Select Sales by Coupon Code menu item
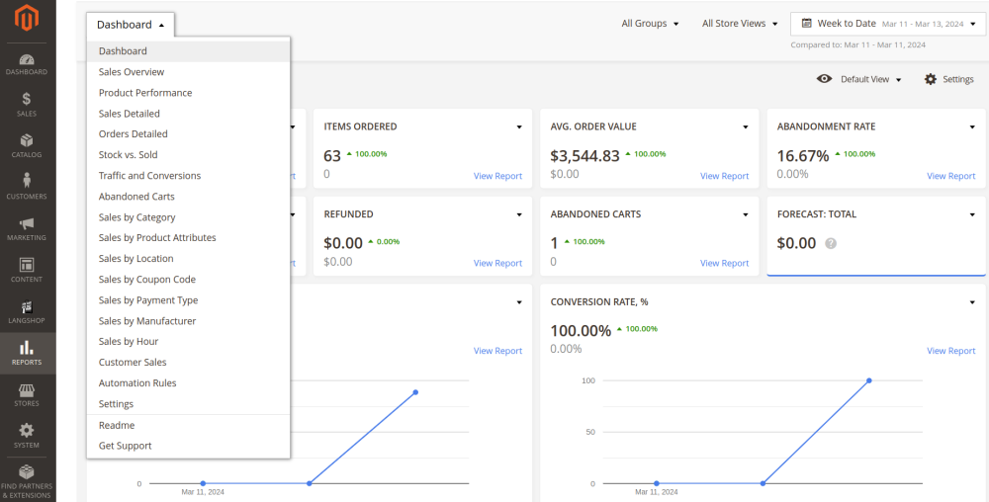 click(189, 279)
